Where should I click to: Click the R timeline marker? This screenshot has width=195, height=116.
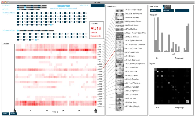(x=96, y=111)
